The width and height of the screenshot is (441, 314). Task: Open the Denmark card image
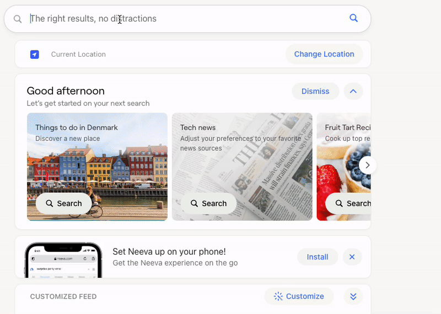(x=97, y=167)
